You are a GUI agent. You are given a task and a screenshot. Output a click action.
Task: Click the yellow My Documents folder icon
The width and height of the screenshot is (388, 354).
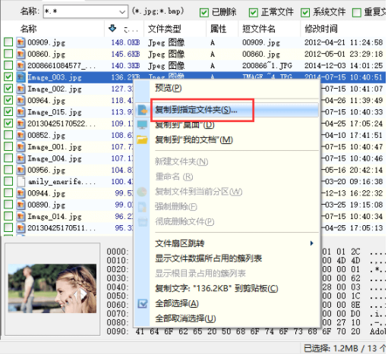coord(142,139)
